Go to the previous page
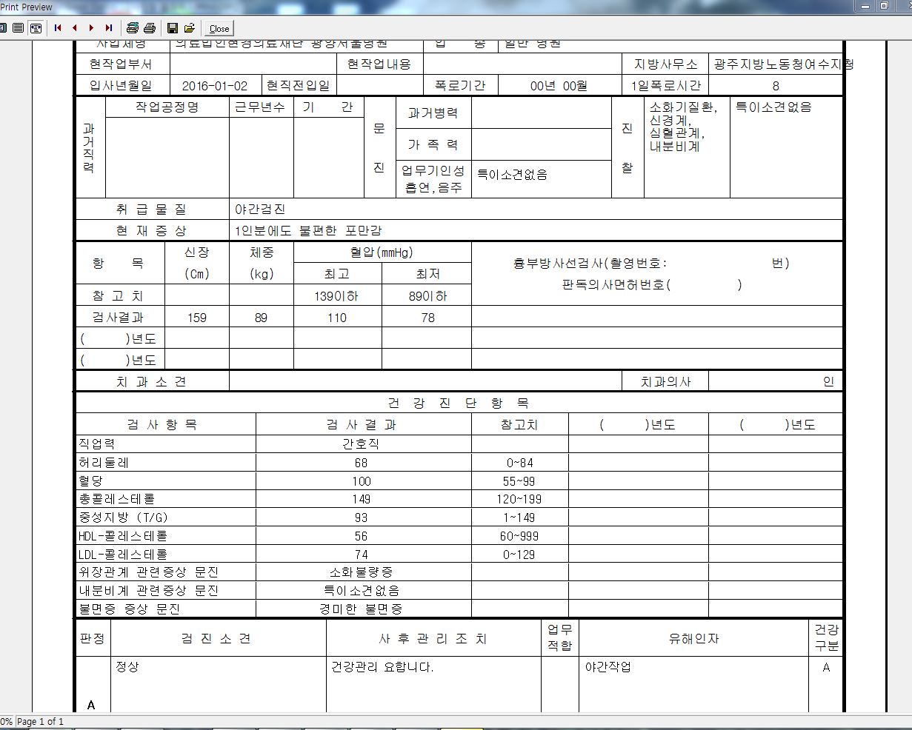The width and height of the screenshot is (912, 730). pos(75,28)
